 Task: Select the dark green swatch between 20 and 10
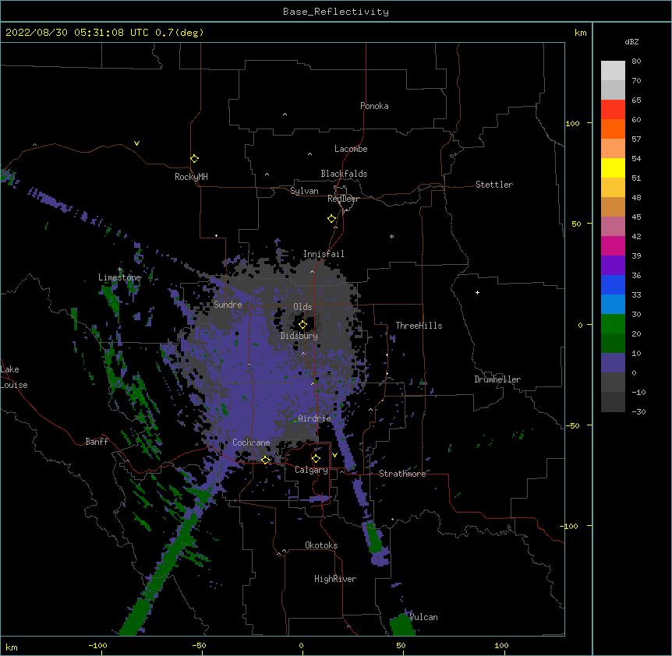pyautogui.click(x=613, y=343)
